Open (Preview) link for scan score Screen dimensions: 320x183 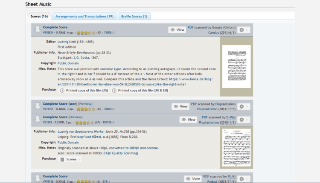pyautogui.click(x=85, y=104)
